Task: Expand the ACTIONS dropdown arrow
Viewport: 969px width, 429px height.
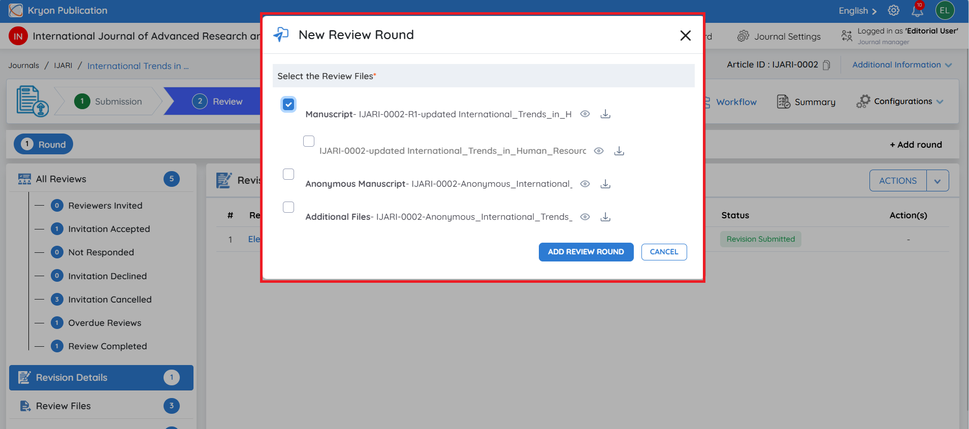Action: pos(938,181)
